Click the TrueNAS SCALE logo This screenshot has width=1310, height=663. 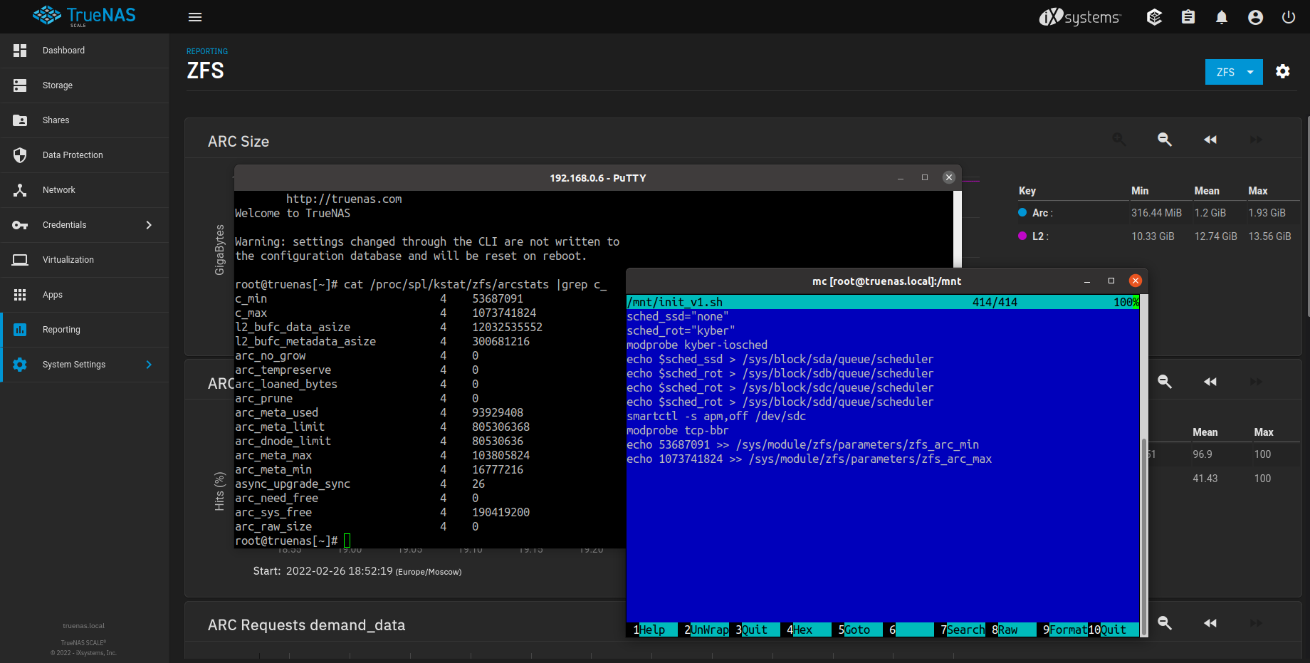click(84, 16)
